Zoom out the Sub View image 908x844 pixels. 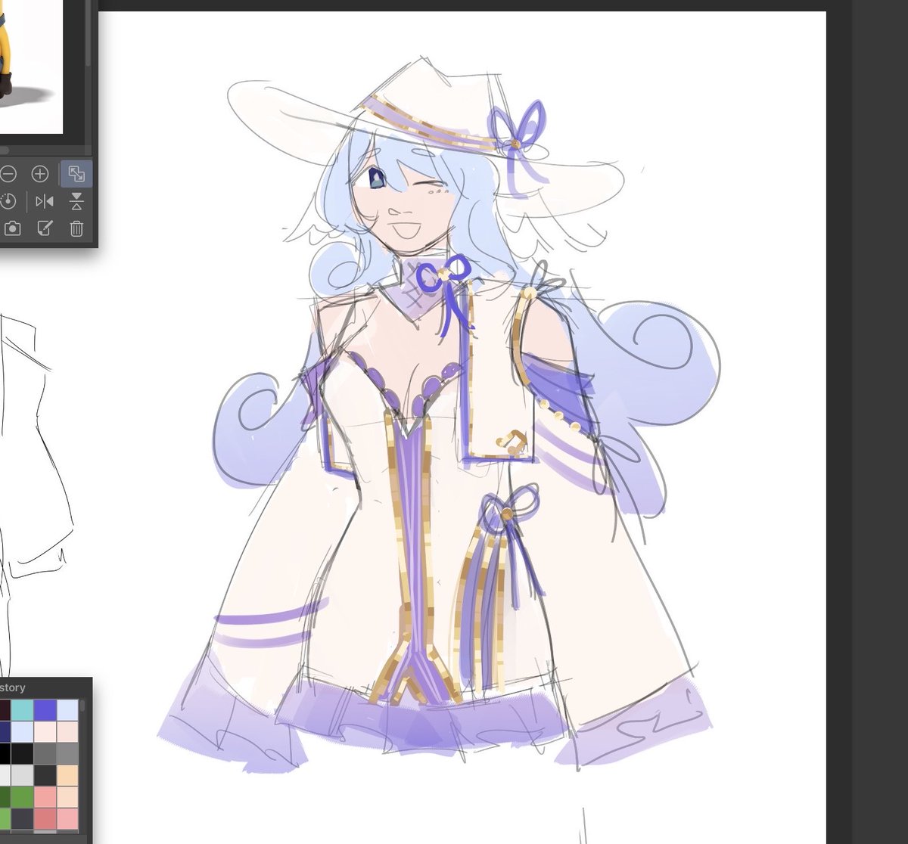click(8, 174)
